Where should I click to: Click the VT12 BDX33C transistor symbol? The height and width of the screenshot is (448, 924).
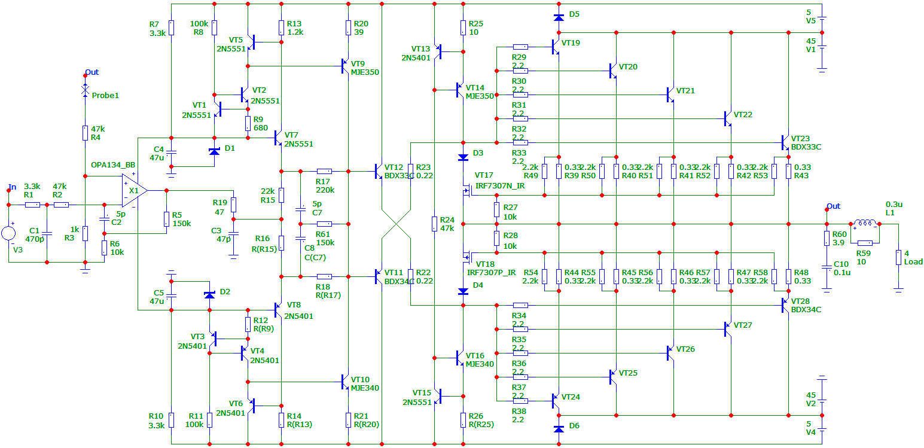point(379,171)
